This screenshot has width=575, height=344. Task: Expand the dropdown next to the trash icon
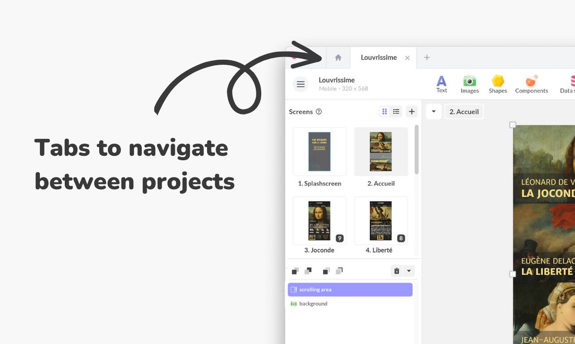pyautogui.click(x=408, y=271)
